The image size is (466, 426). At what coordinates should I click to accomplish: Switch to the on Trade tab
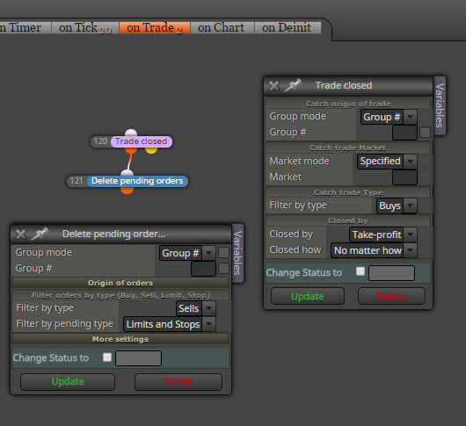point(155,28)
